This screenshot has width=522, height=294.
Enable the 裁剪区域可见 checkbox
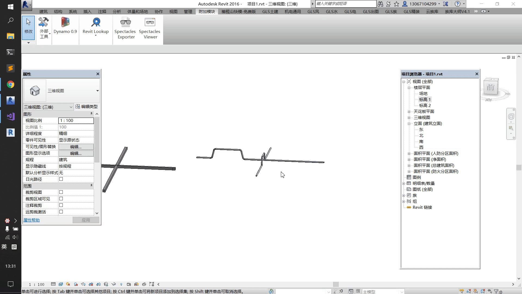pyautogui.click(x=61, y=198)
